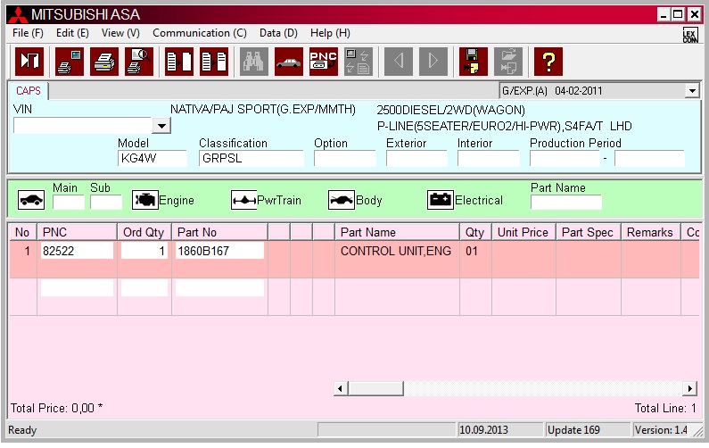Select the Engine group icon

(145, 200)
